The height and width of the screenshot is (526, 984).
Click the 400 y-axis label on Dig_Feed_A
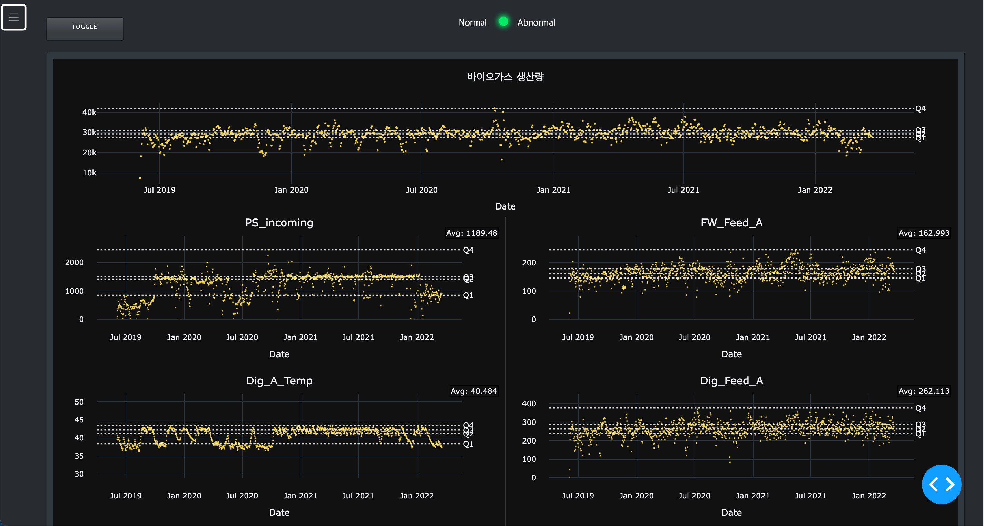(x=529, y=404)
